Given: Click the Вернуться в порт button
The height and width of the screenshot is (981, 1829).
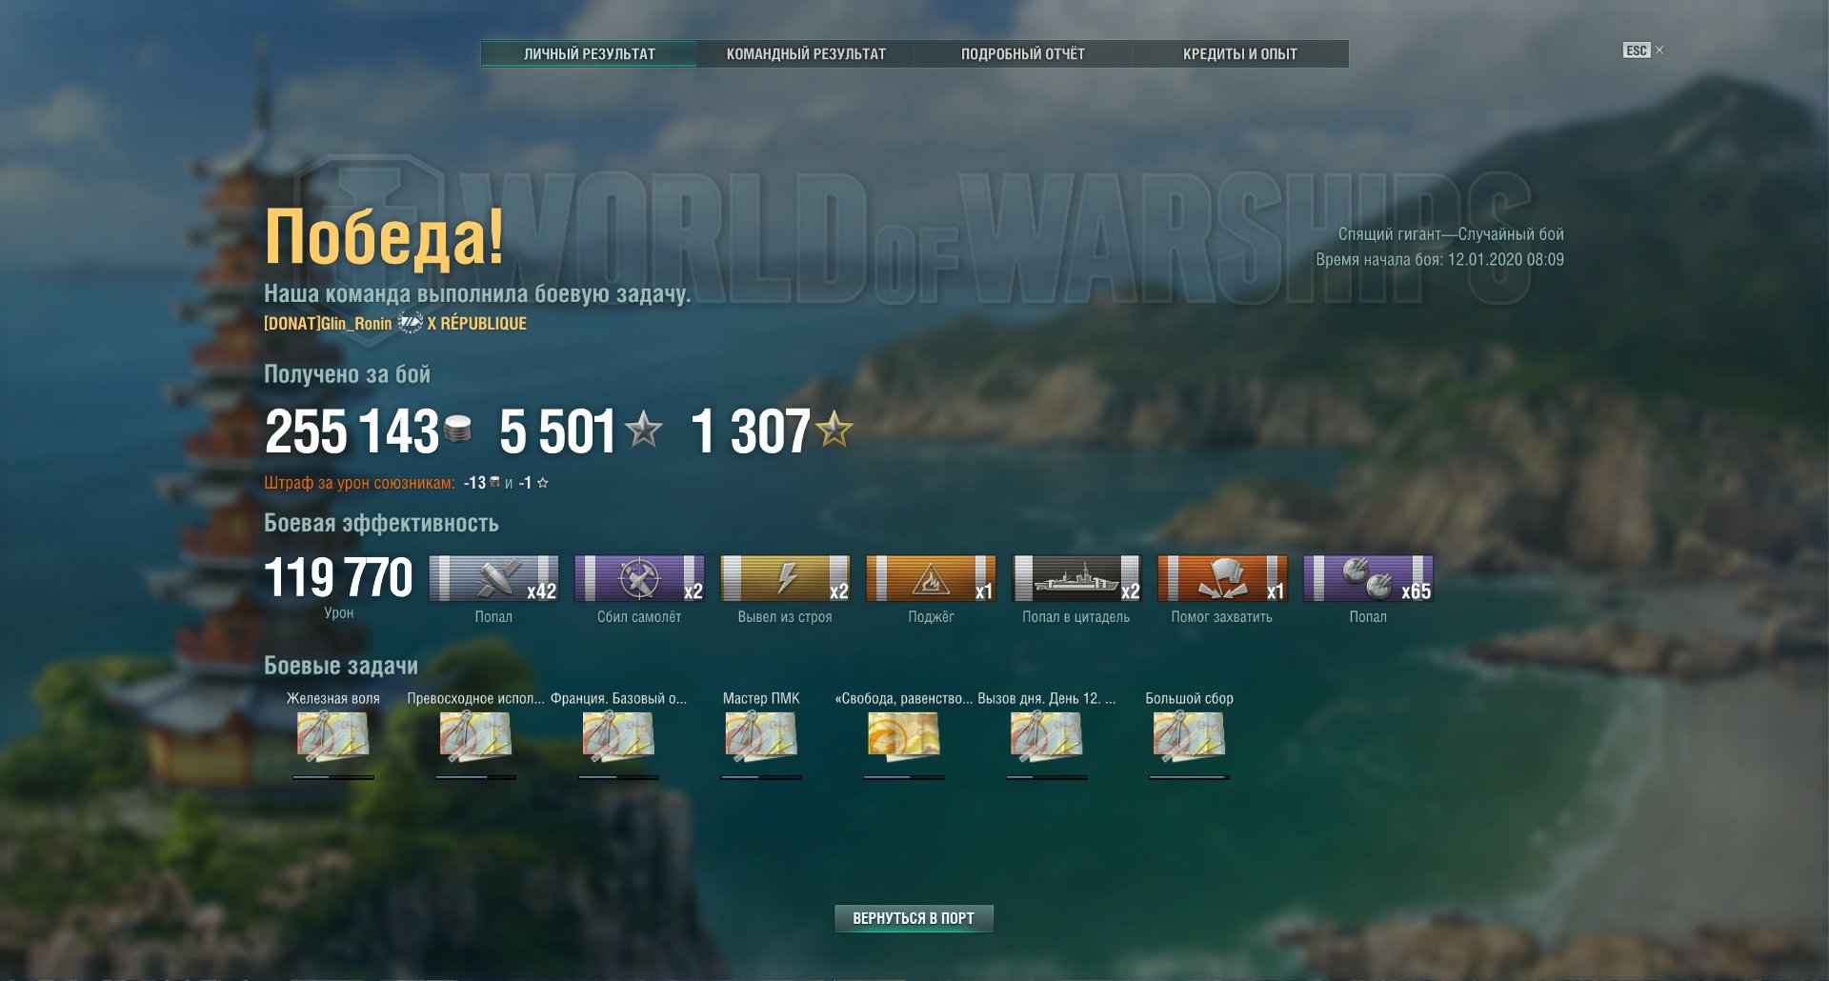Looking at the screenshot, I should point(914,918).
